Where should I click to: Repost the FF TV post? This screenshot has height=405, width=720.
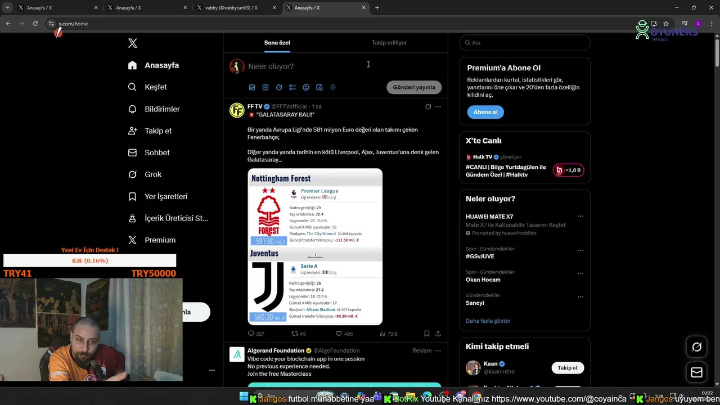click(x=298, y=334)
